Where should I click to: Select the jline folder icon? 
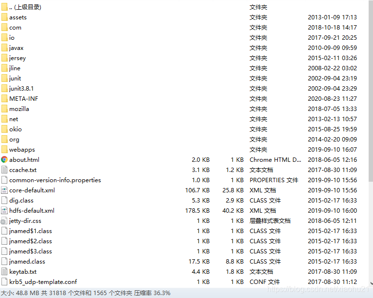[x=4, y=68]
